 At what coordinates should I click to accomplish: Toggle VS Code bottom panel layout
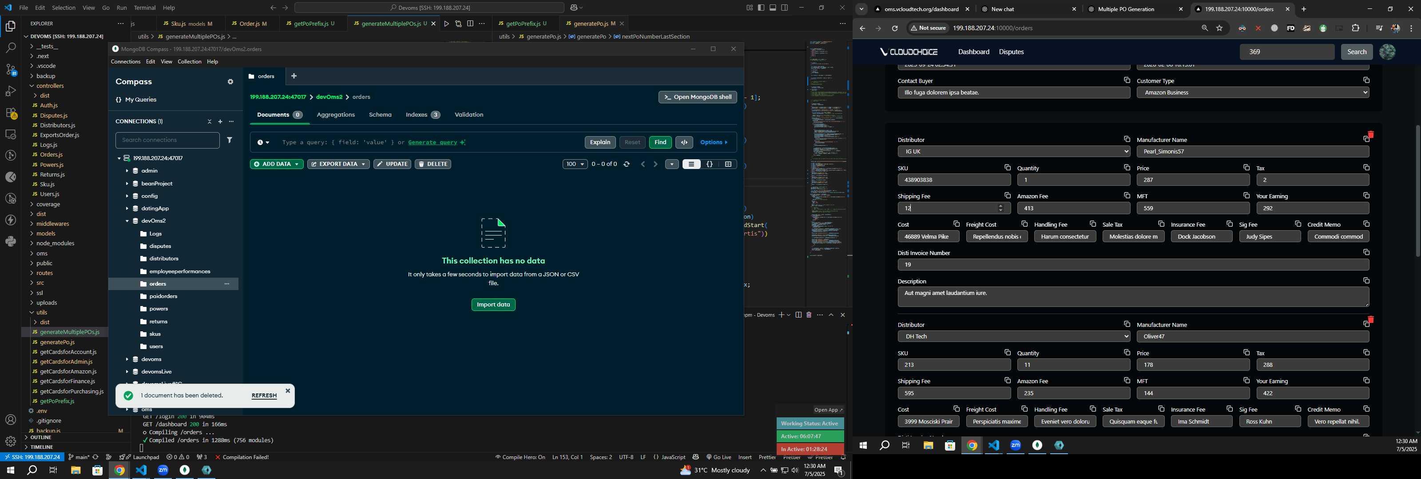[x=773, y=8]
